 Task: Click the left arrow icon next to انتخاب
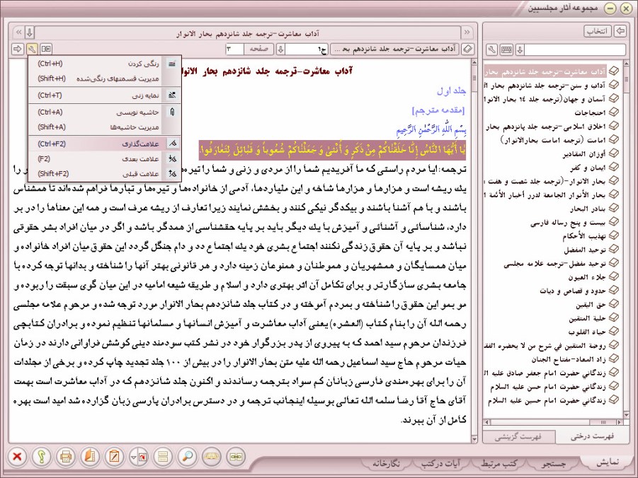tap(620, 31)
